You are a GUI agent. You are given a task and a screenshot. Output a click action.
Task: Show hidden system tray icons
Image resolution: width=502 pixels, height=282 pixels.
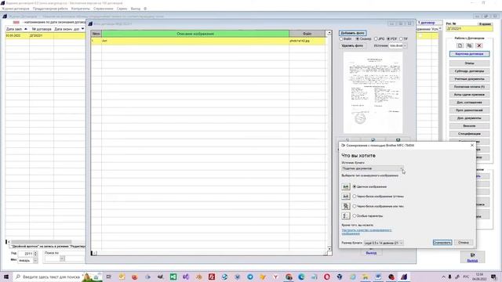[x=443, y=277]
